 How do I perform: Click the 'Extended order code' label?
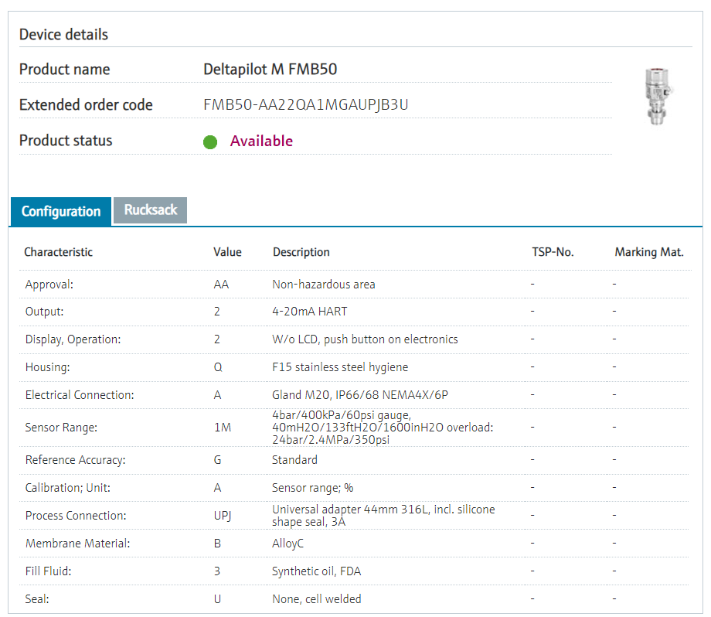coord(86,105)
